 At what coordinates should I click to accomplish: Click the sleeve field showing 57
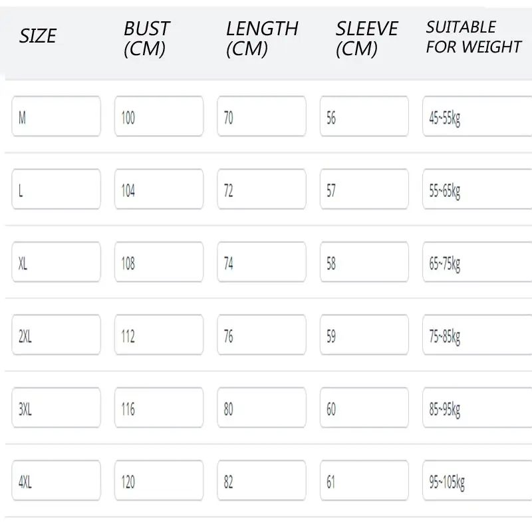click(x=364, y=189)
